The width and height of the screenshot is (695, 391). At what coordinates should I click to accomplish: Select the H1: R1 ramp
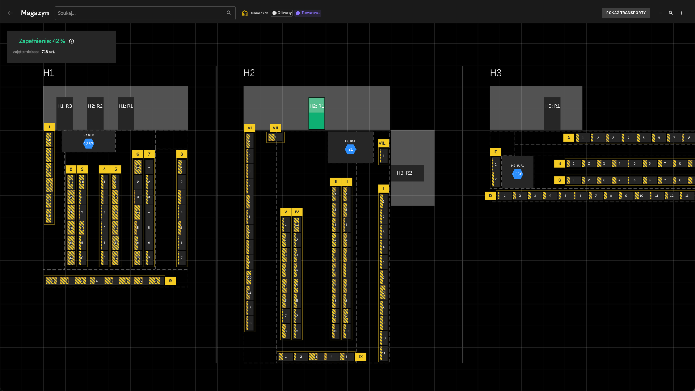(126, 114)
